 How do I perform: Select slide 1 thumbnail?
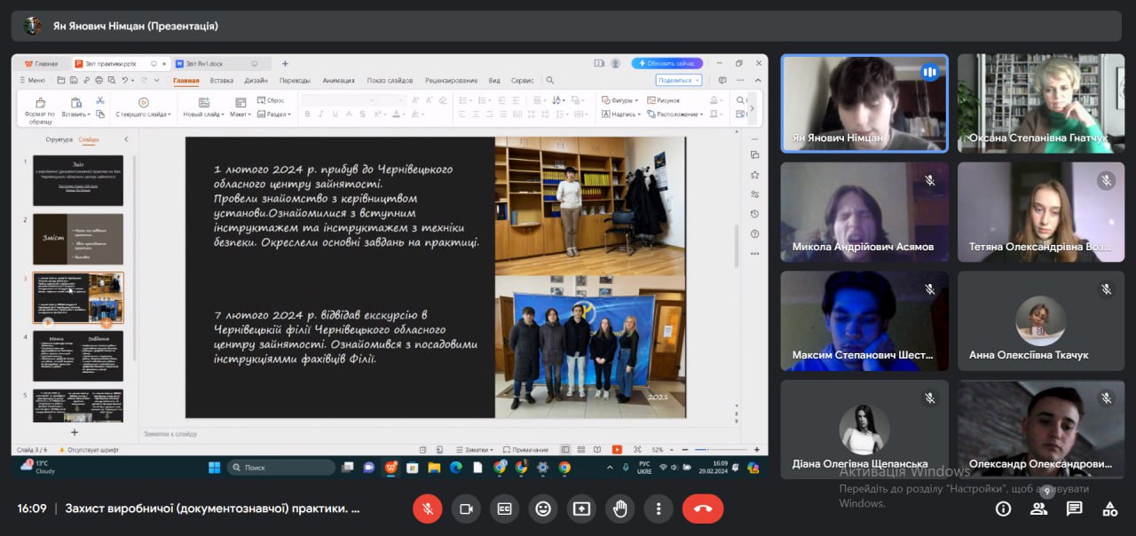[78, 180]
